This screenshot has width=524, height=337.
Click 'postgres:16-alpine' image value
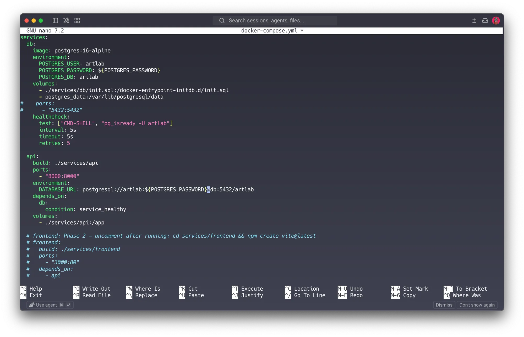pyautogui.click(x=83, y=51)
